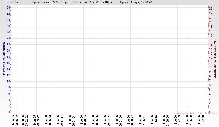Click the left axis value 28
The height and width of the screenshot is (127, 219).
point(8,26)
